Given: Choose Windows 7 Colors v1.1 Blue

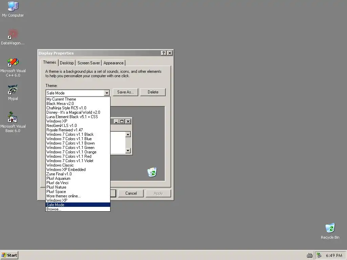Looking at the screenshot, I should 78,139.
